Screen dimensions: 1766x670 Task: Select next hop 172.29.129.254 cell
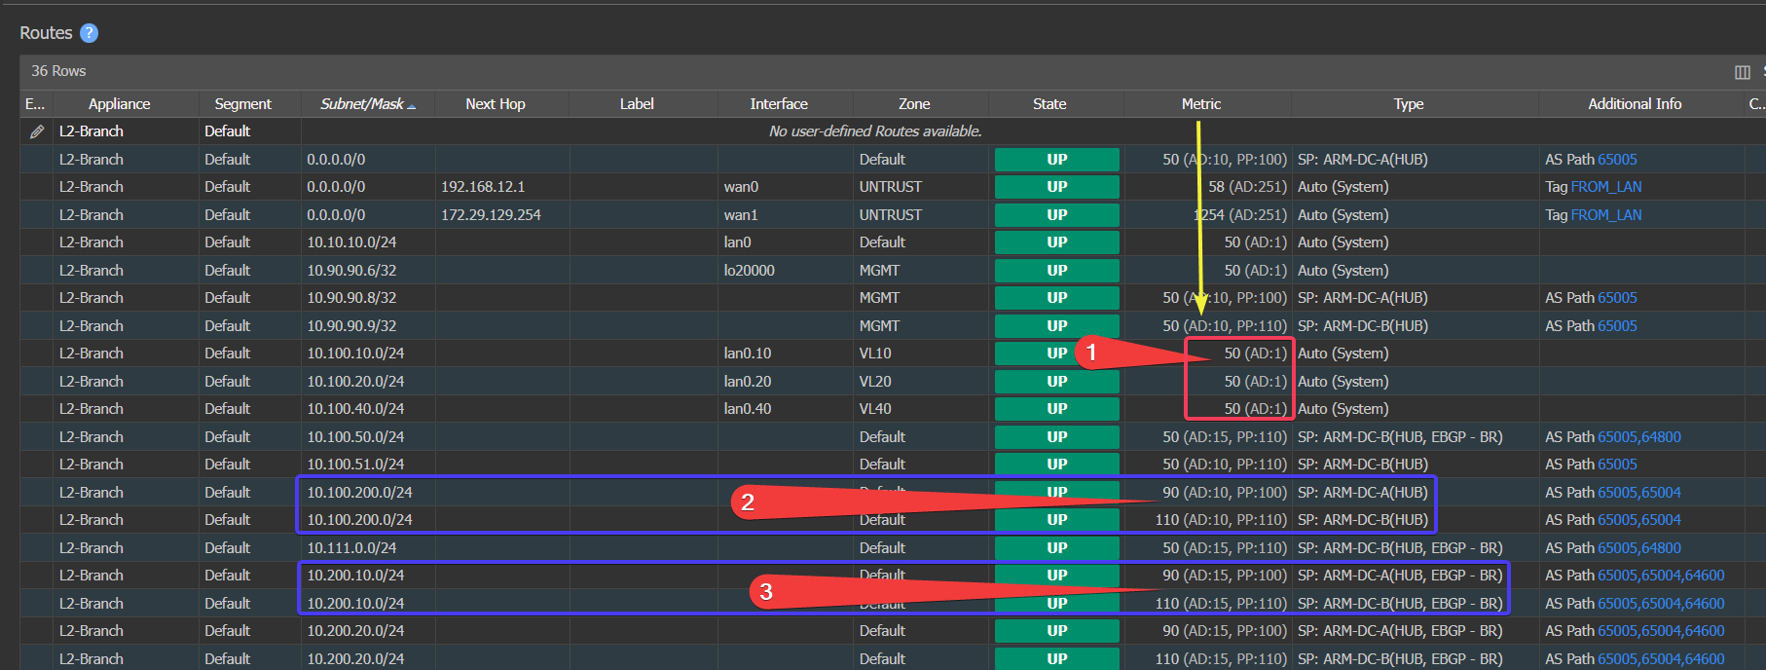click(x=501, y=215)
